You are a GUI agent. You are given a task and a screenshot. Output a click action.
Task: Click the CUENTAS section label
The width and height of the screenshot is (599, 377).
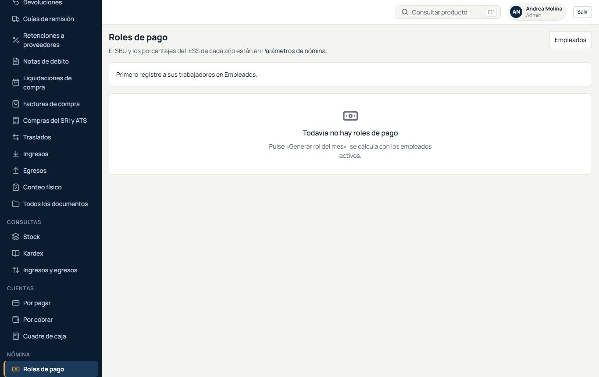coord(21,288)
